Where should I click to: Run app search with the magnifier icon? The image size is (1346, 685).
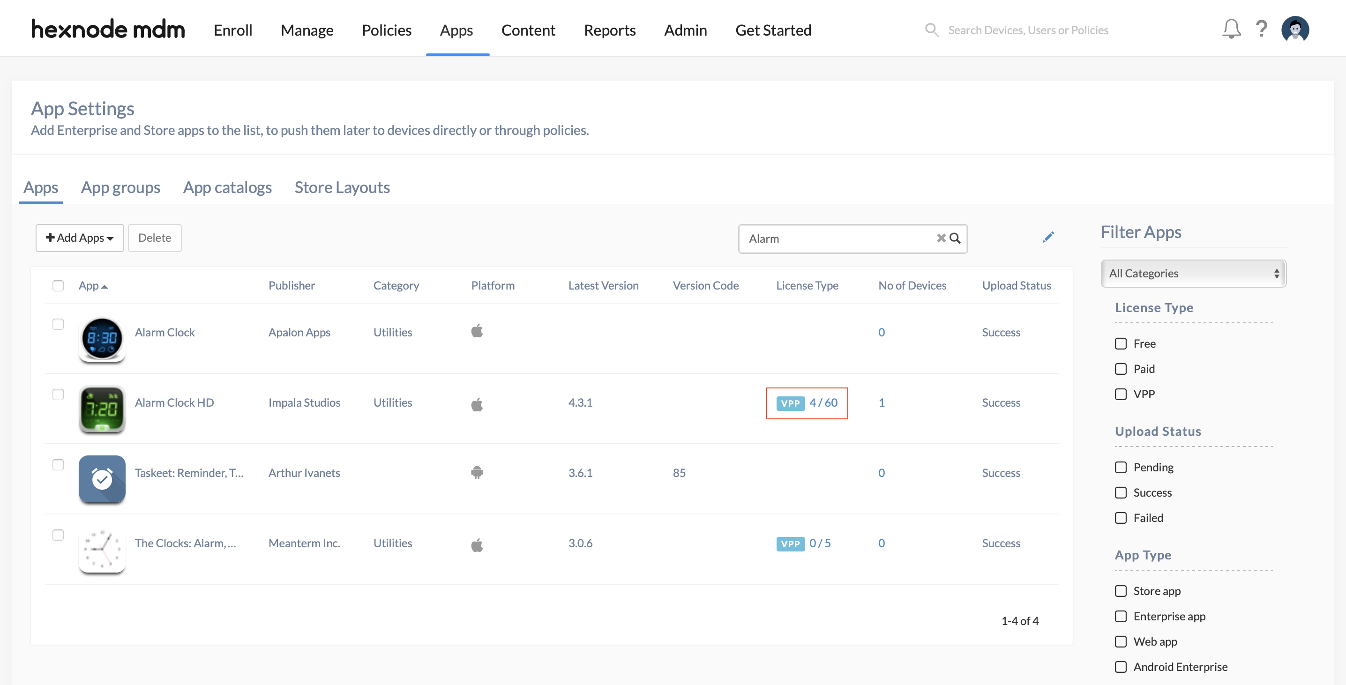click(x=955, y=238)
